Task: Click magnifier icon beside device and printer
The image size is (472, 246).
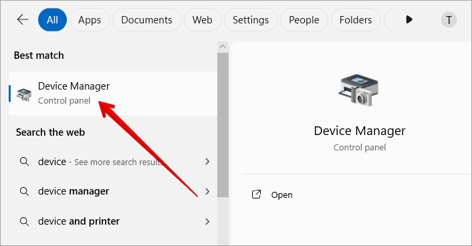Action: pyautogui.click(x=24, y=222)
